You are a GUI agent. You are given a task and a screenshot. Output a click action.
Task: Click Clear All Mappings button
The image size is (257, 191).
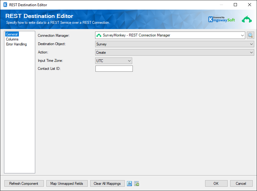(x=107, y=184)
